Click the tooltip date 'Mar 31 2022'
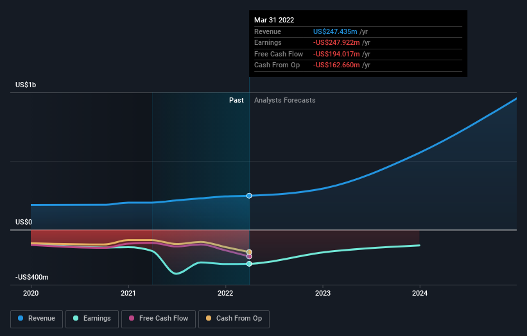This screenshot has width=527, height=336. [274, 20]
